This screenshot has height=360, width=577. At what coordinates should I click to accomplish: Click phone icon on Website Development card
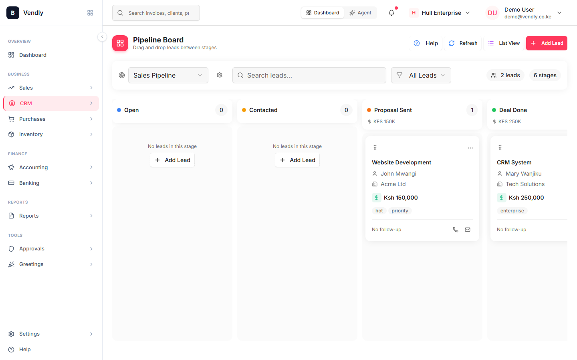[456, 230]
